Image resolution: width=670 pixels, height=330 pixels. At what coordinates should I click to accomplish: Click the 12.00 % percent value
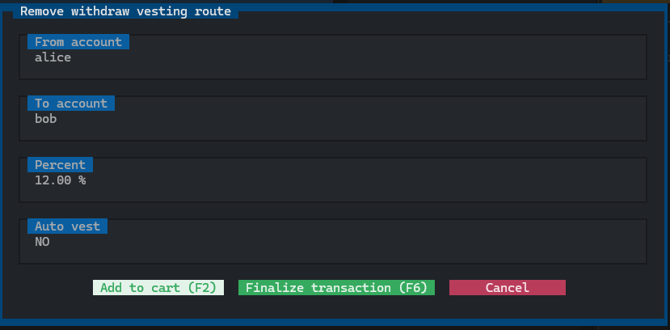click(60, 180)
